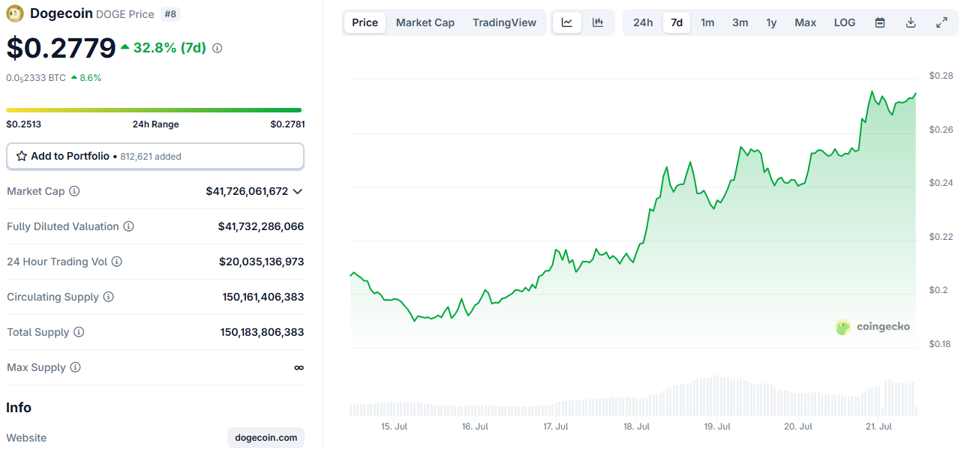Click the $0.22 y-axis price label

[x=941, y=237]
